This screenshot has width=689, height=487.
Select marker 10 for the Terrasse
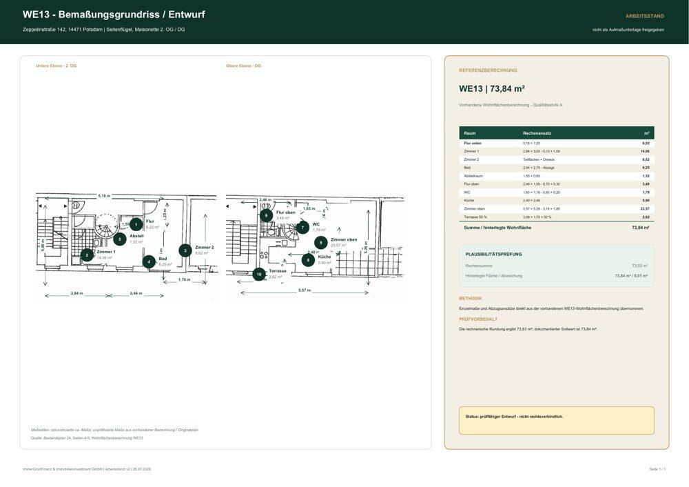(259, 274)
